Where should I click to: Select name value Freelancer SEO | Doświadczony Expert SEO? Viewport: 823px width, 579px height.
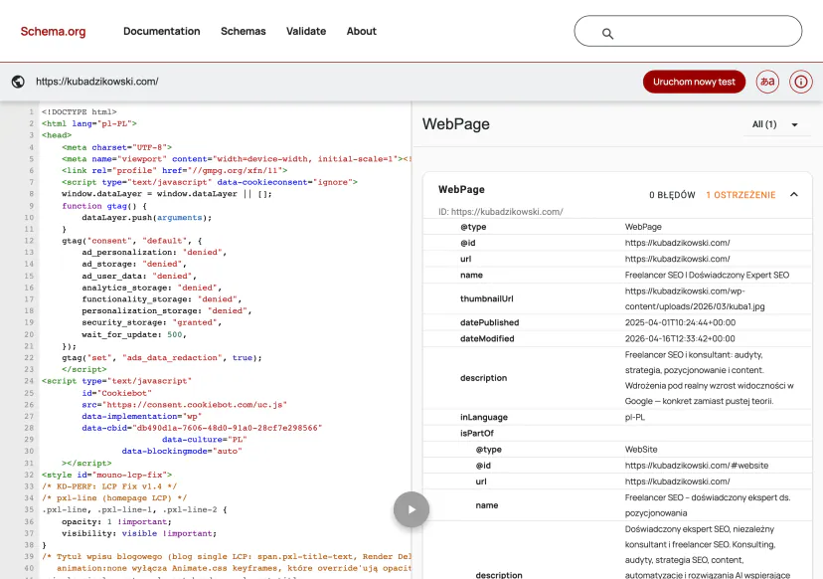pos(707,275)
